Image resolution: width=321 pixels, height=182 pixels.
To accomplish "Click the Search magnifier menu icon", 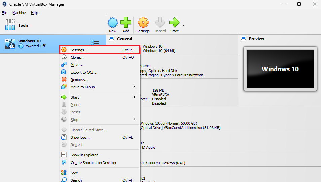I will point(64,180).
